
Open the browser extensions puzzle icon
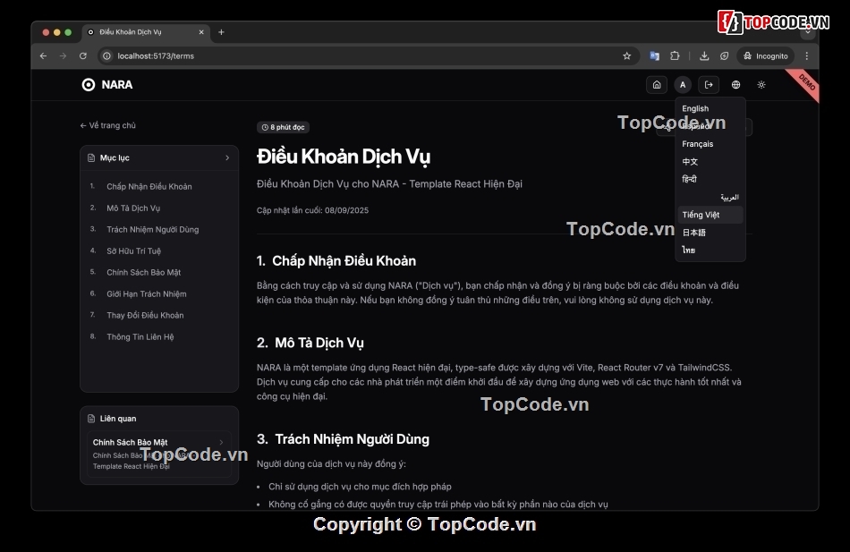(x=675, y=55)
